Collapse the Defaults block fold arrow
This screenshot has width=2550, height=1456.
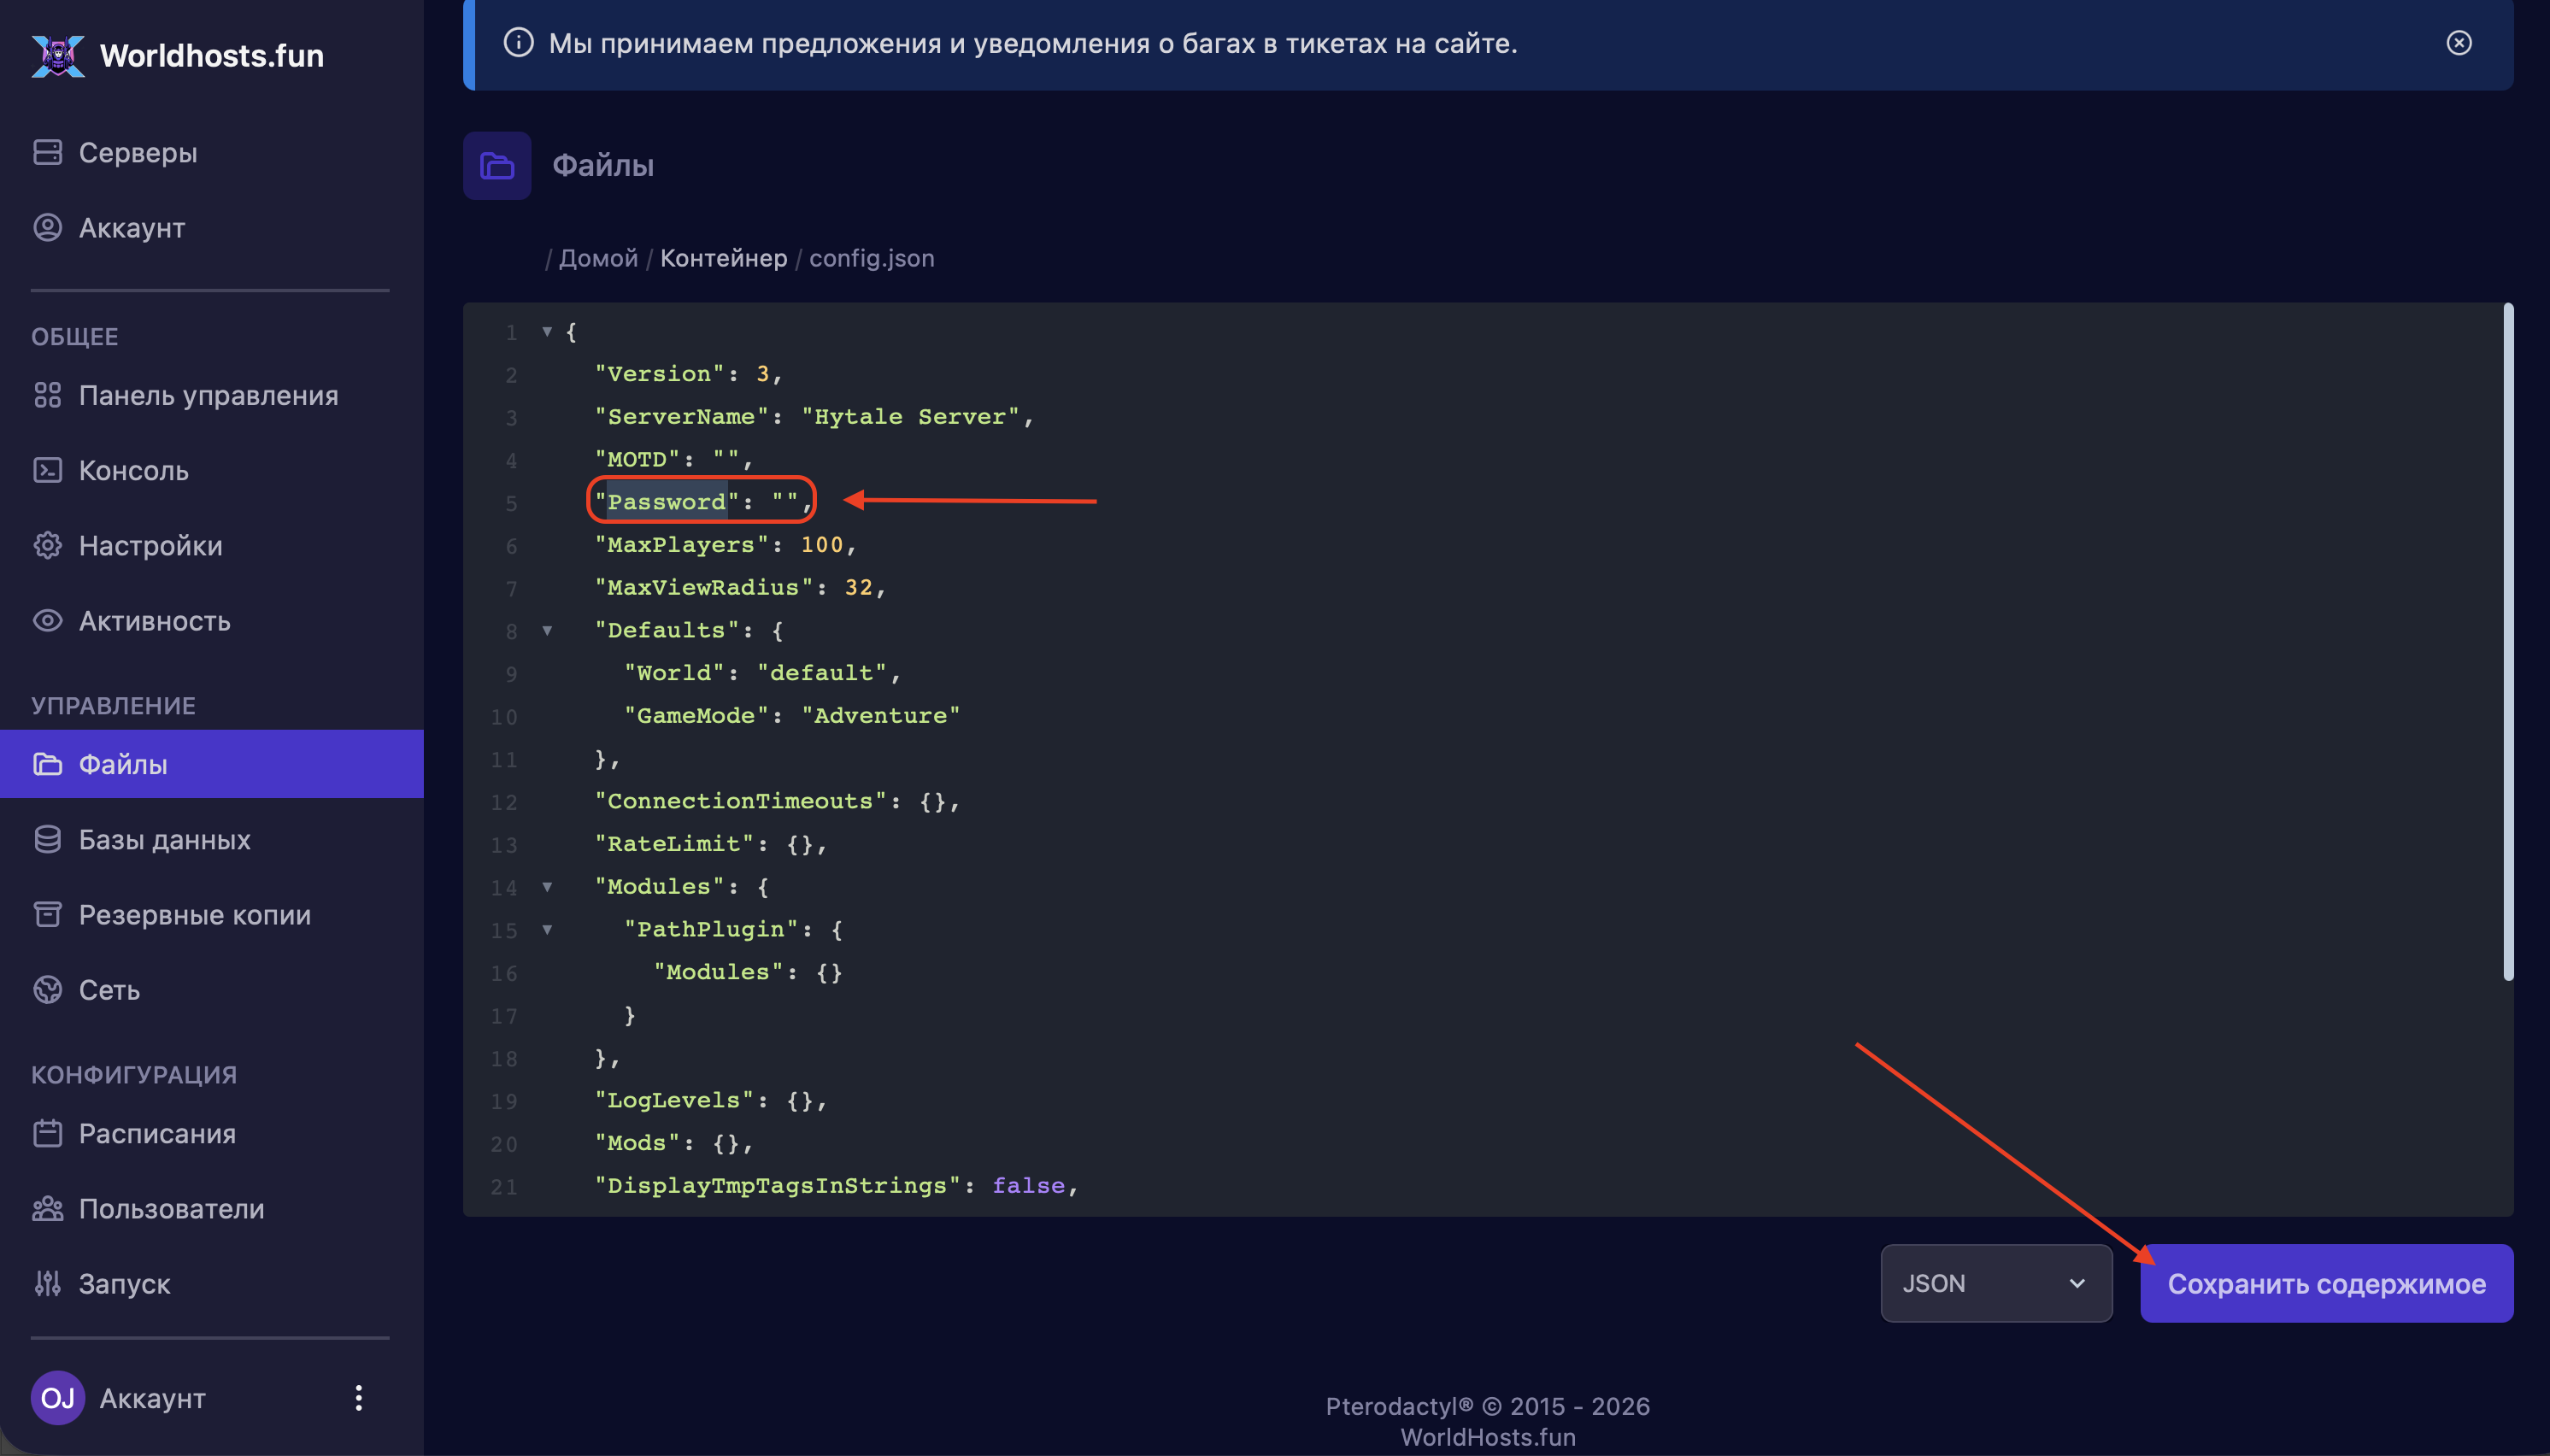(x=547, y=630)
